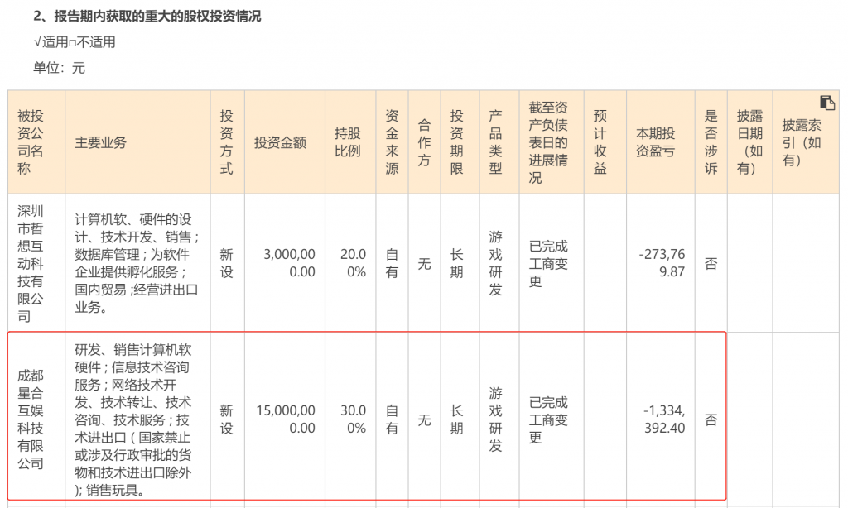Click the investment amount 15,000,000.00 cell
The height and width of the screenshot is (508, 848).
click(x=284, y=417)
